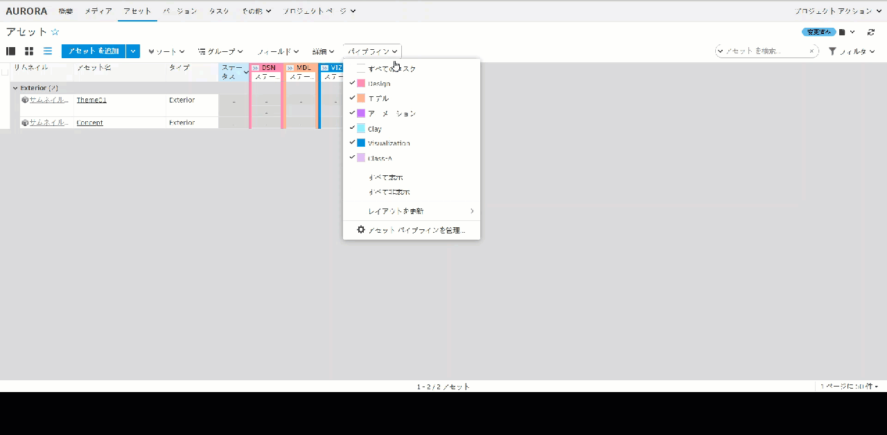The image size is (887, 435).
Task: Click the アセットを追加 button
Action: (94, 51)
